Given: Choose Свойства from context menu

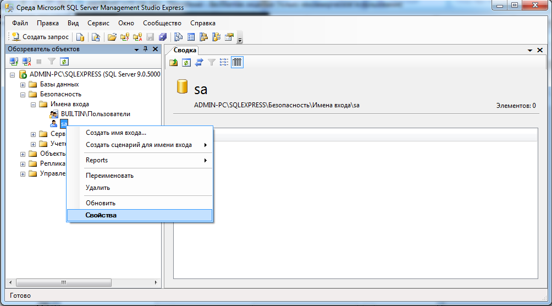Looking at the screenshot, I should (140, 215).
